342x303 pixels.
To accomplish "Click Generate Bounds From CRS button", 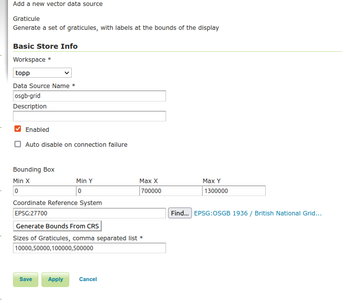I will pos(57,226).
